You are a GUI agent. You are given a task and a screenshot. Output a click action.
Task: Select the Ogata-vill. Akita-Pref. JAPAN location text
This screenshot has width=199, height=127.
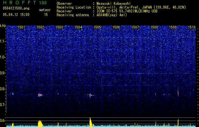pos(141,7)
